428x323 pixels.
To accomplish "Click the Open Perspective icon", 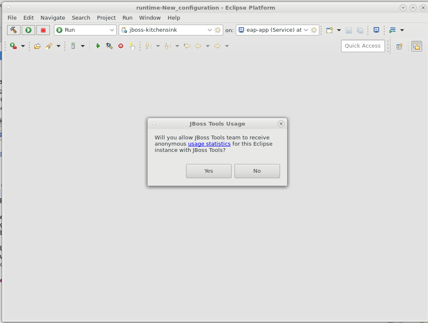I will [400, 46].
